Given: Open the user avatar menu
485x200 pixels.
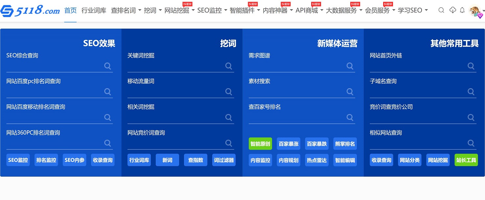Looking at the screenshot, I should point(476,11).
